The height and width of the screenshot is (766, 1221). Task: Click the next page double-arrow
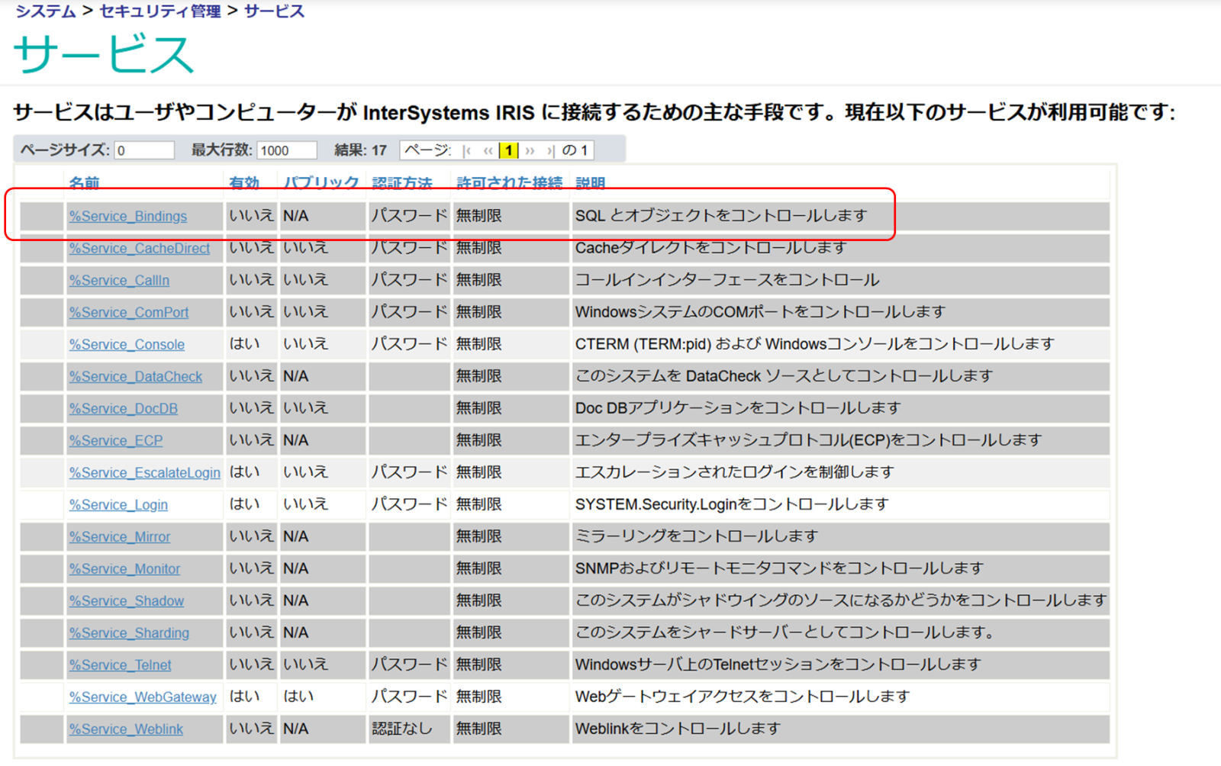coord(530,151)
